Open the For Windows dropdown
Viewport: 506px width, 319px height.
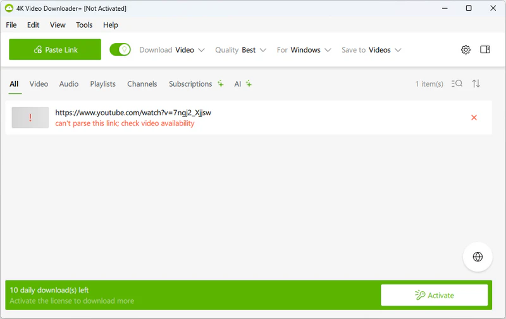(x=304, y=50)
